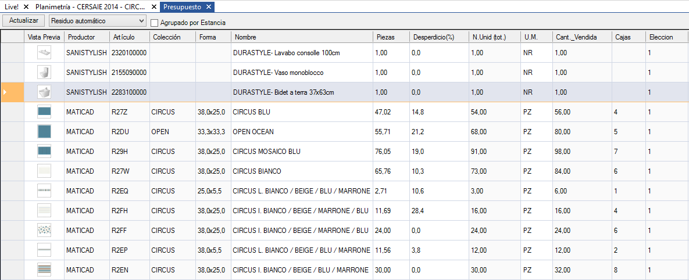
Task: Click the Piezas value 76,05
Action: pyautogui.click(x=391, y=152)
